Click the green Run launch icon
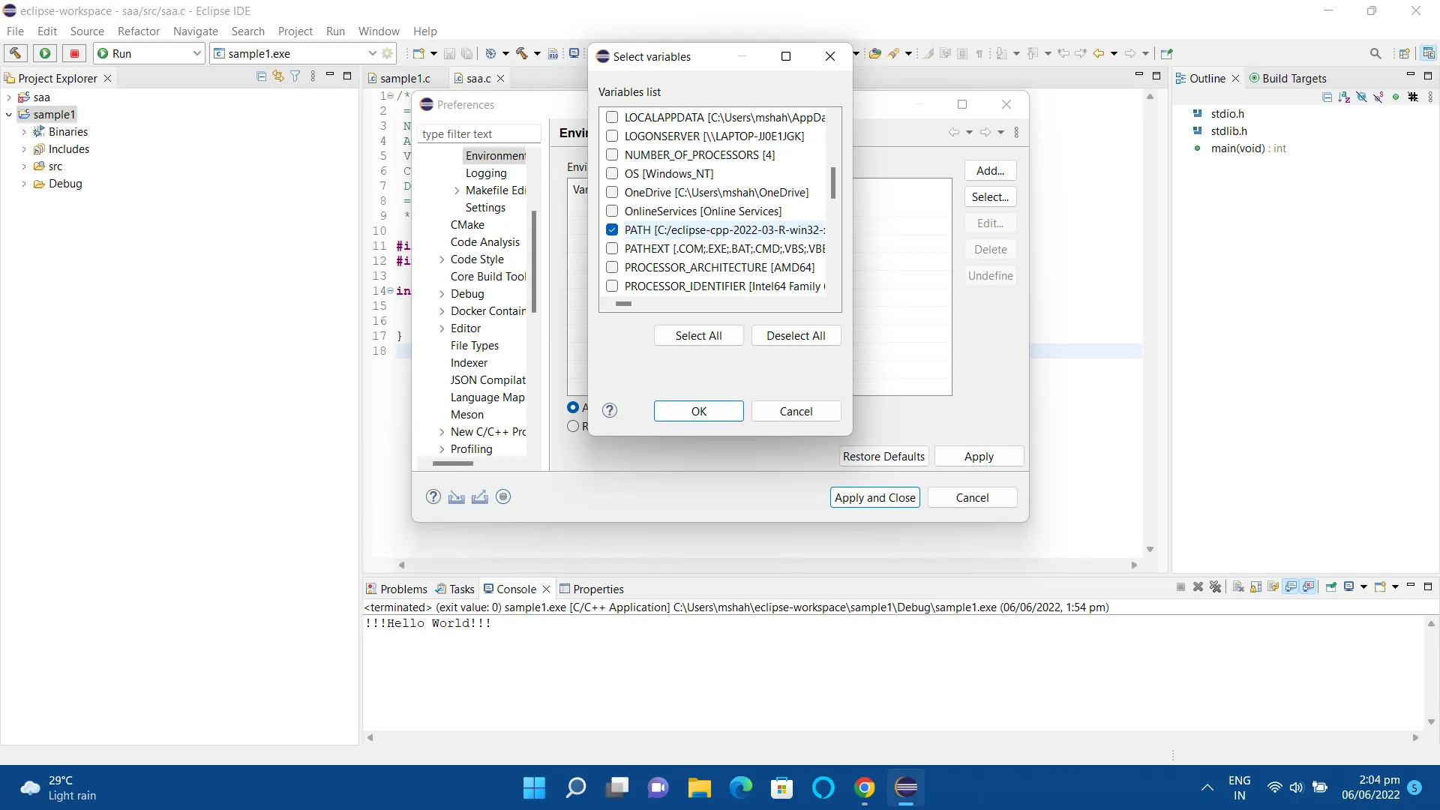This screenshot has height=810, width=1440. click(45, 53)
